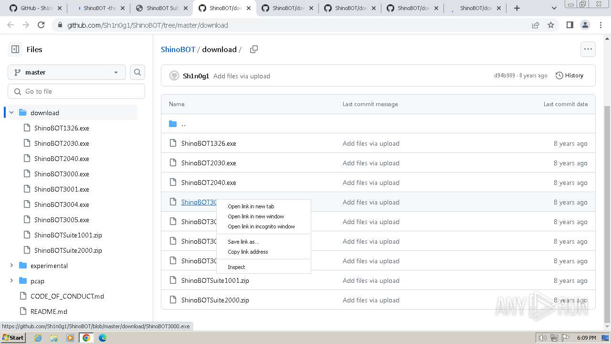The image size is (611, 344).
Task: Click the address bar URL
Action: click(147, 25)
